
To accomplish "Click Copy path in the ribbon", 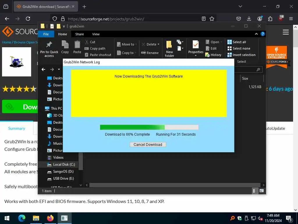I will coord(95,48).
